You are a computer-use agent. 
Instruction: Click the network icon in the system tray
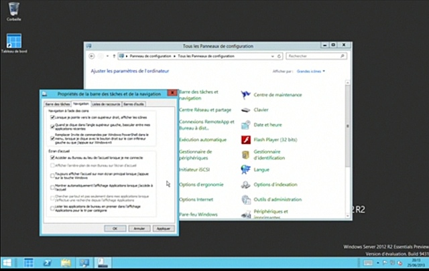(x=392, y=263)
